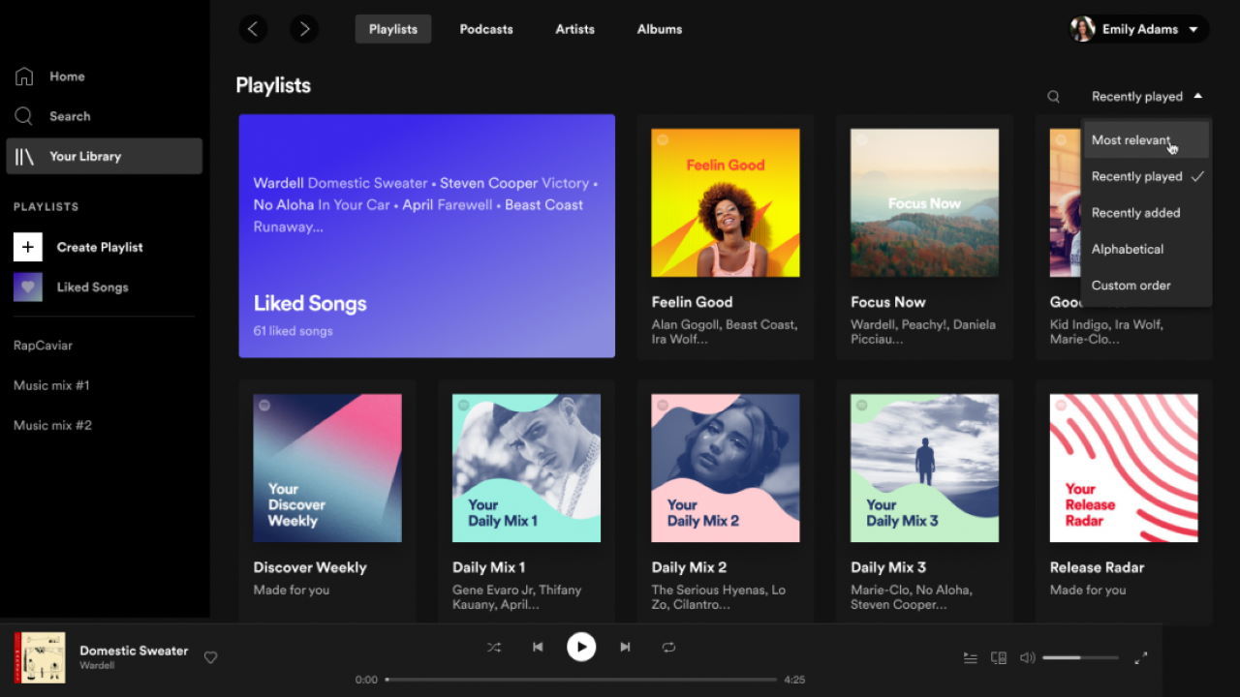Open the Artists tab
Image resolution: width=1240 pixels, height=697 pixels.
coord(574,29)
